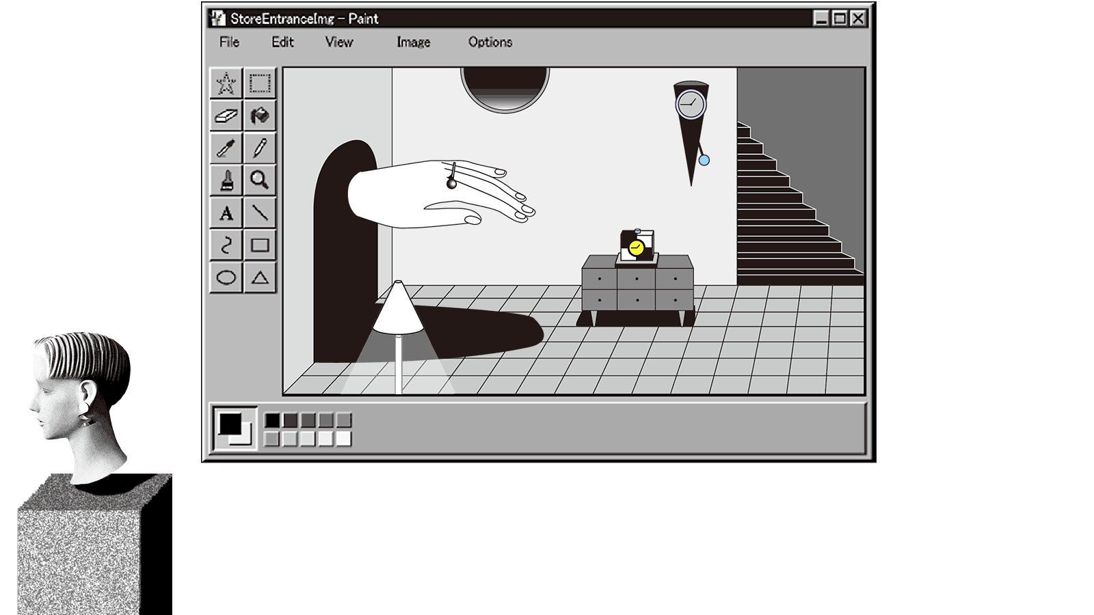The width and height of the screenshot is (1094, 615).
Task: Select the Text tool marked A
Action: pyautogui.click(x=226, y=213)
